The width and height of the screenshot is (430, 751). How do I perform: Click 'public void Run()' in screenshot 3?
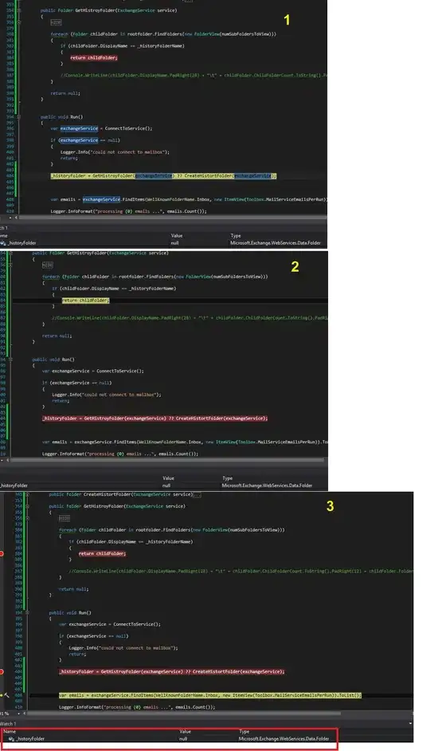tap(70, 612)
